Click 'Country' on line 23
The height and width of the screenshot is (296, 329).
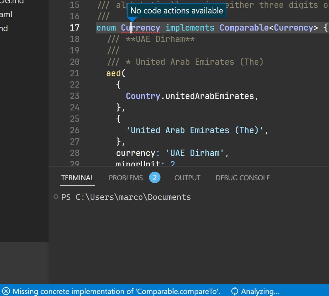pos(143,96)
